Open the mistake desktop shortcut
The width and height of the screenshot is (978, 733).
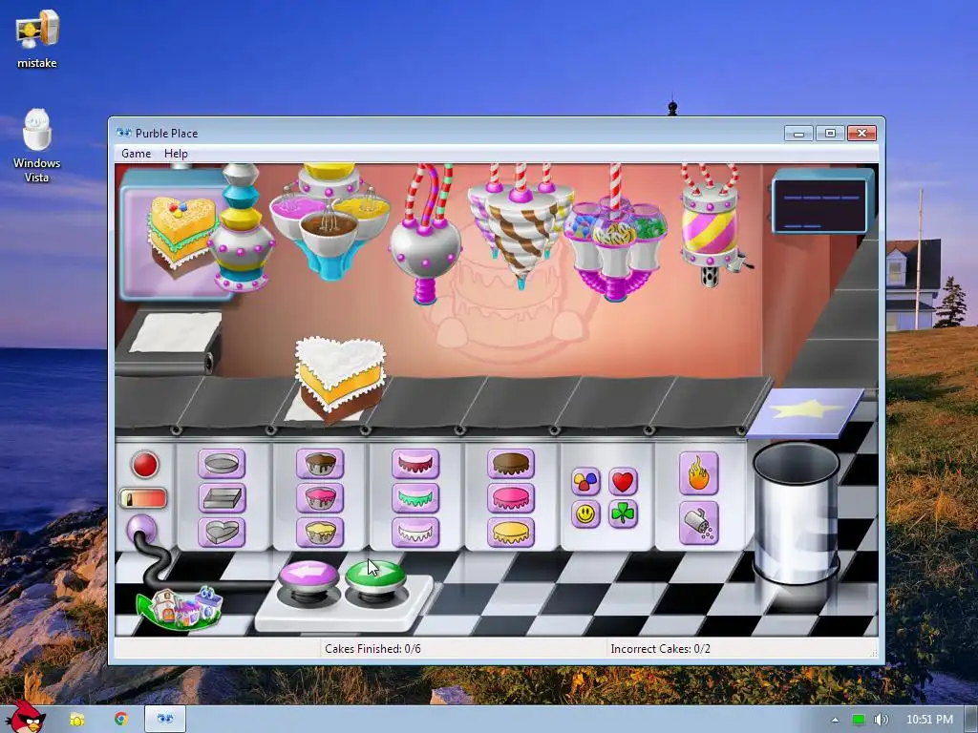coord(37,38)
